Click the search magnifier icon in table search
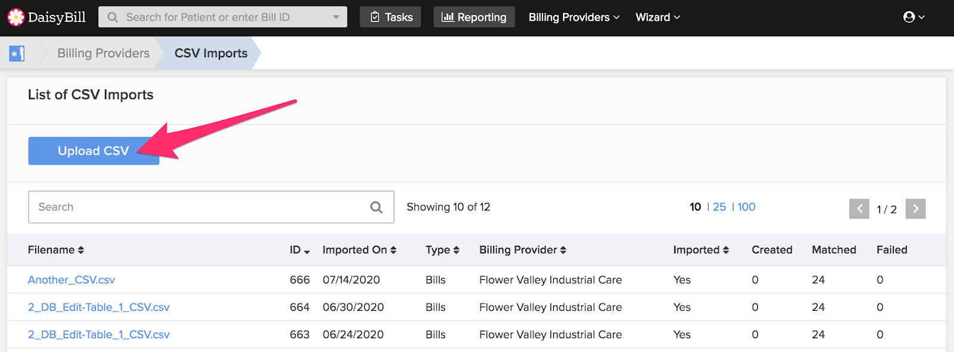This screenshot has height=352, width=954. 376,207
